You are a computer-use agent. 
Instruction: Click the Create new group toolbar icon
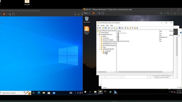128,28
